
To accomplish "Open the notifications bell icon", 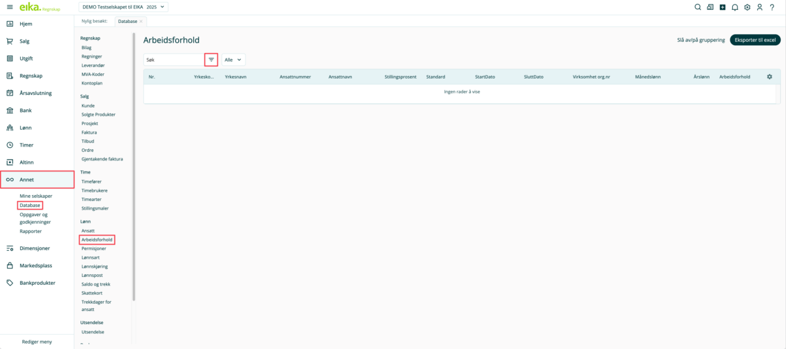I will pyautogui.click(x=734, y=7).
